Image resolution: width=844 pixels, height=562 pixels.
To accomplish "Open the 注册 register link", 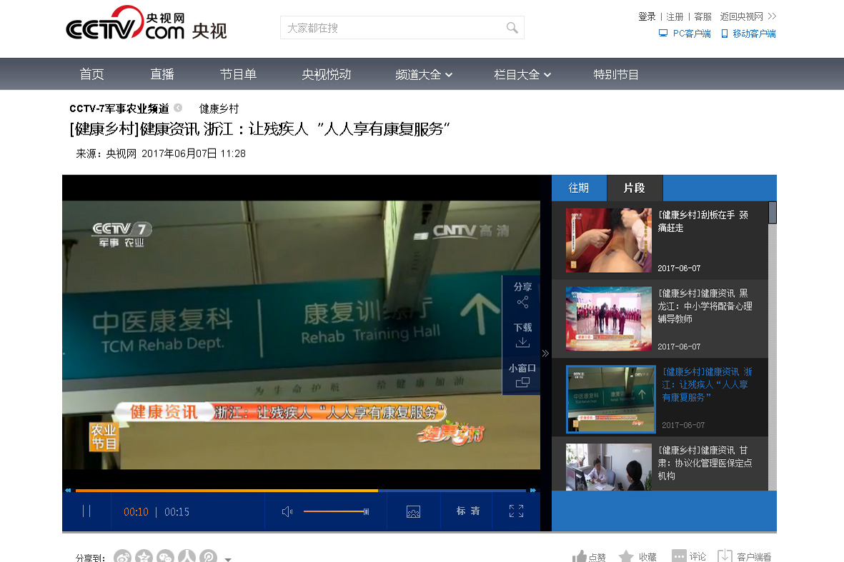I will coord(675,16).
